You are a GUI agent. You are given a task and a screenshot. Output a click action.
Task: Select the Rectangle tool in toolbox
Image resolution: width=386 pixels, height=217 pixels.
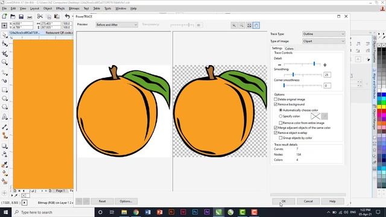pos(4,90)
